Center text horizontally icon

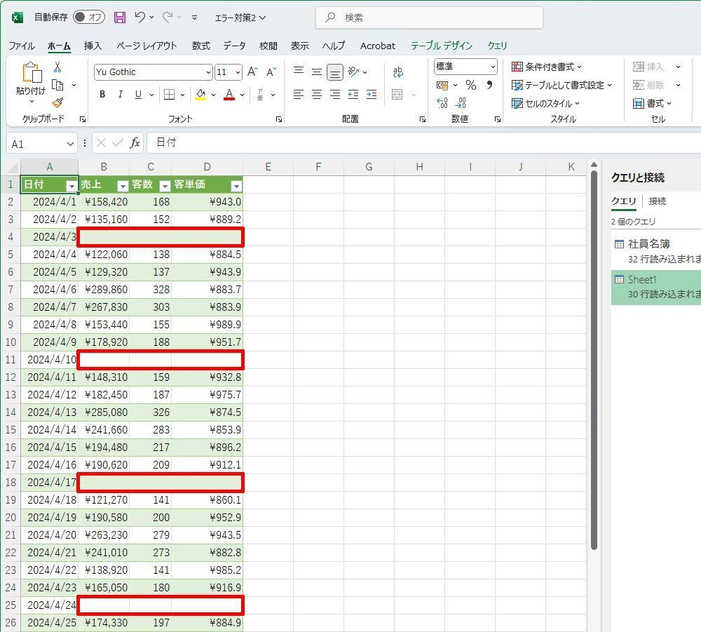(317, 95)
